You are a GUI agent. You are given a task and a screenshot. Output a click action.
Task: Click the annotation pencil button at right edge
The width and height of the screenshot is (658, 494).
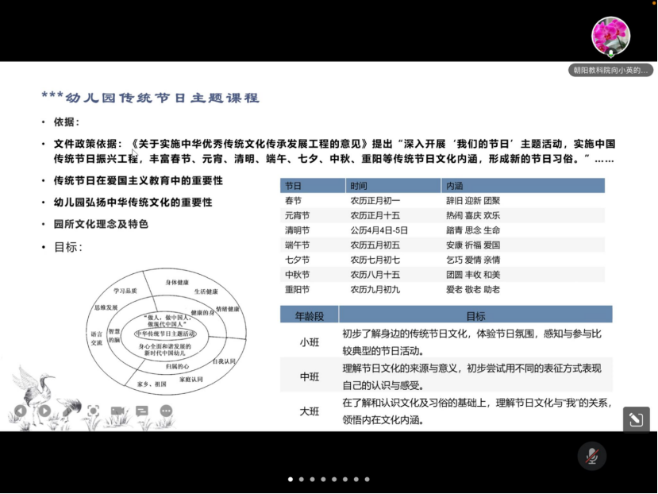[636, 419]
